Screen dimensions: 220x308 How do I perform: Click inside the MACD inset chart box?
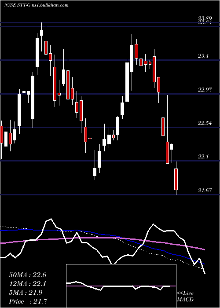(x=121, y=286)
